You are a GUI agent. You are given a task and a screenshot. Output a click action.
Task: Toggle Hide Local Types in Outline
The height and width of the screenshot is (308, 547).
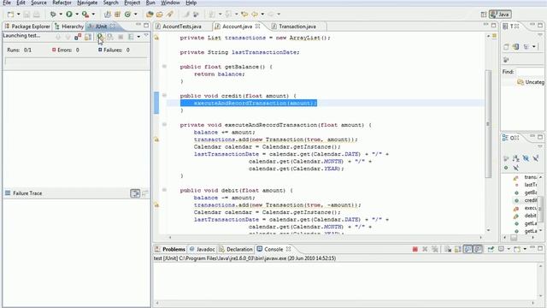click(516, 168)
